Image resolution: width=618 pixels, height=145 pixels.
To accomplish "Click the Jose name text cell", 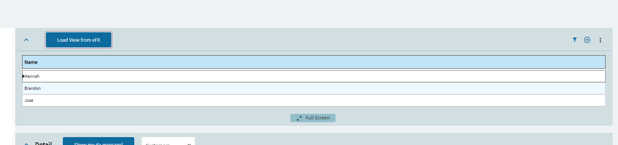I will 29,100.
